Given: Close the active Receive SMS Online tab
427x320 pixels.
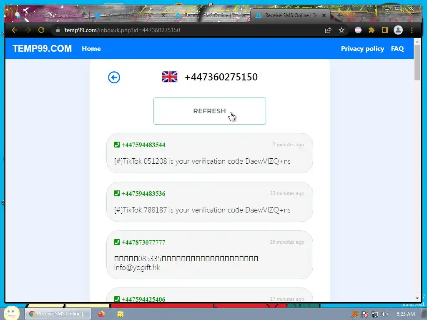Looking at the screenshot, I should (x=324, y=15).
